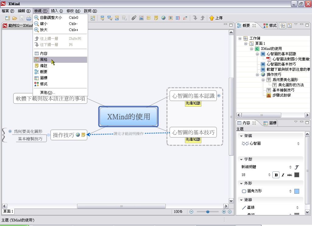Toggle strikethrough ABC button
Viewport: 312px width, 226px height.
click(289, 175)
